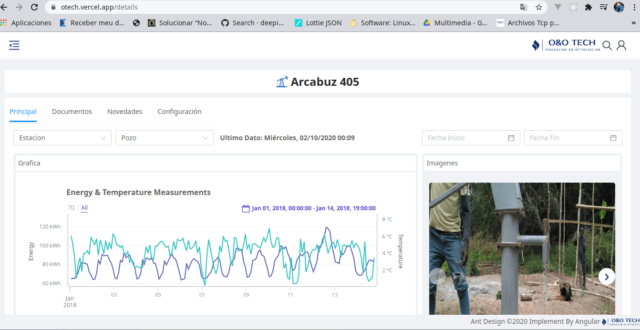Click the browser address bar URL
The width and height of the screenshot is (640, 330).
point(99,7)
